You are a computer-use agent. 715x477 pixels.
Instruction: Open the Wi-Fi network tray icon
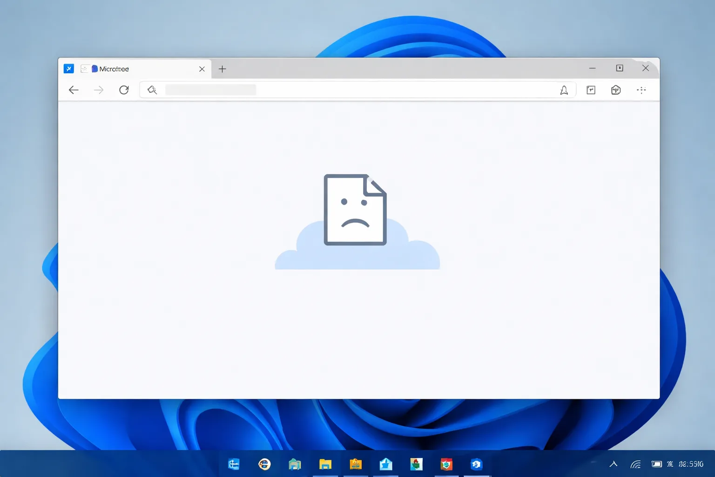coord(635,464)
